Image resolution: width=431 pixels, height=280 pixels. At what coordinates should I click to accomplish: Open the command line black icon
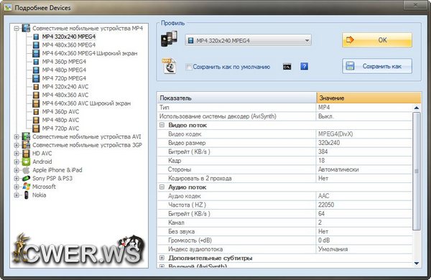point(287,67)
